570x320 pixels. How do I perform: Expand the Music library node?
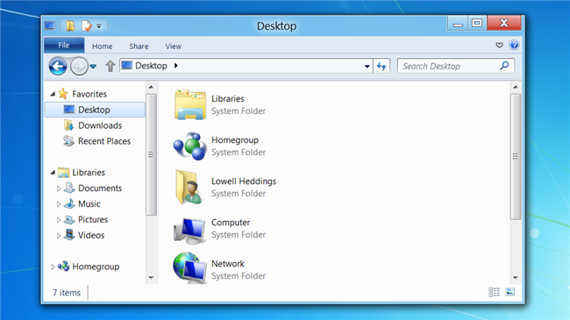coord(59,204)
